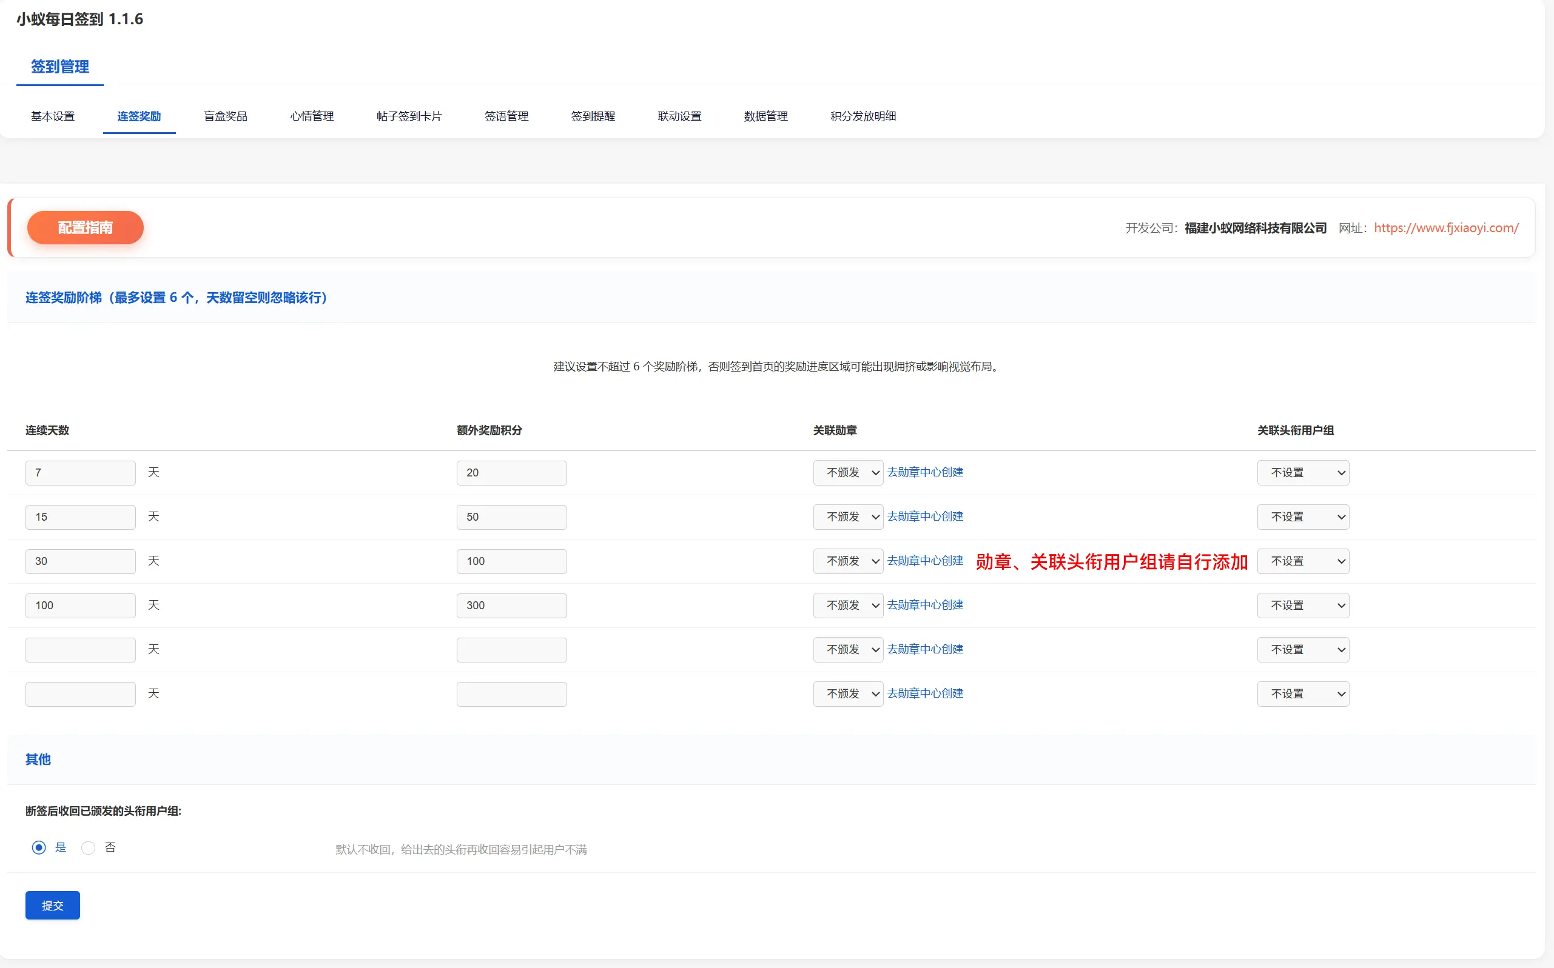Open the 心情管理 tab
Screen dimensions: 1554x968
[312, 116]
